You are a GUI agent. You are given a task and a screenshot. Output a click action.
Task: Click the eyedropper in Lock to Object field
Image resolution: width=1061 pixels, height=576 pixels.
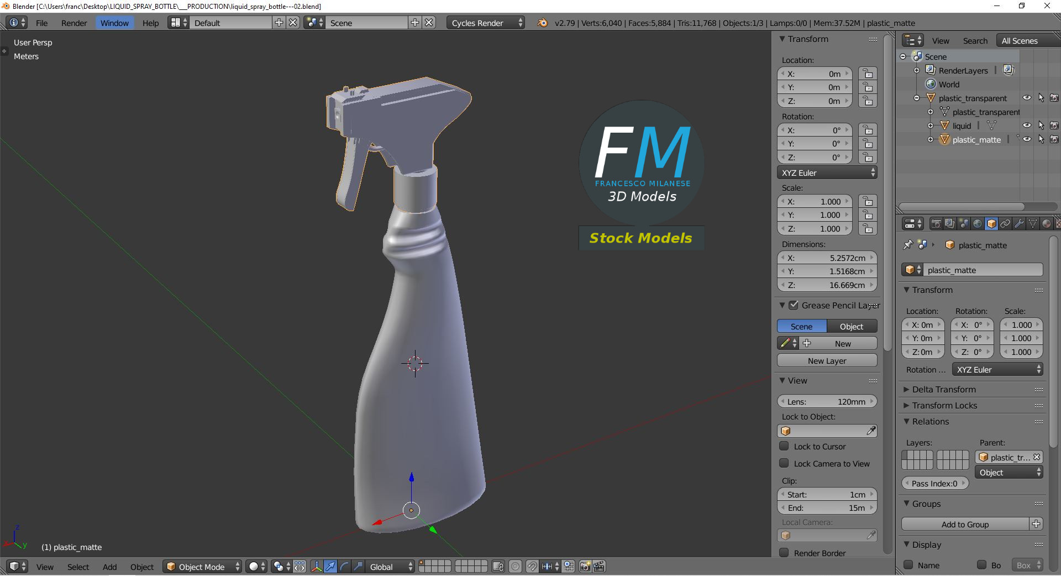[x=871, y=431]
